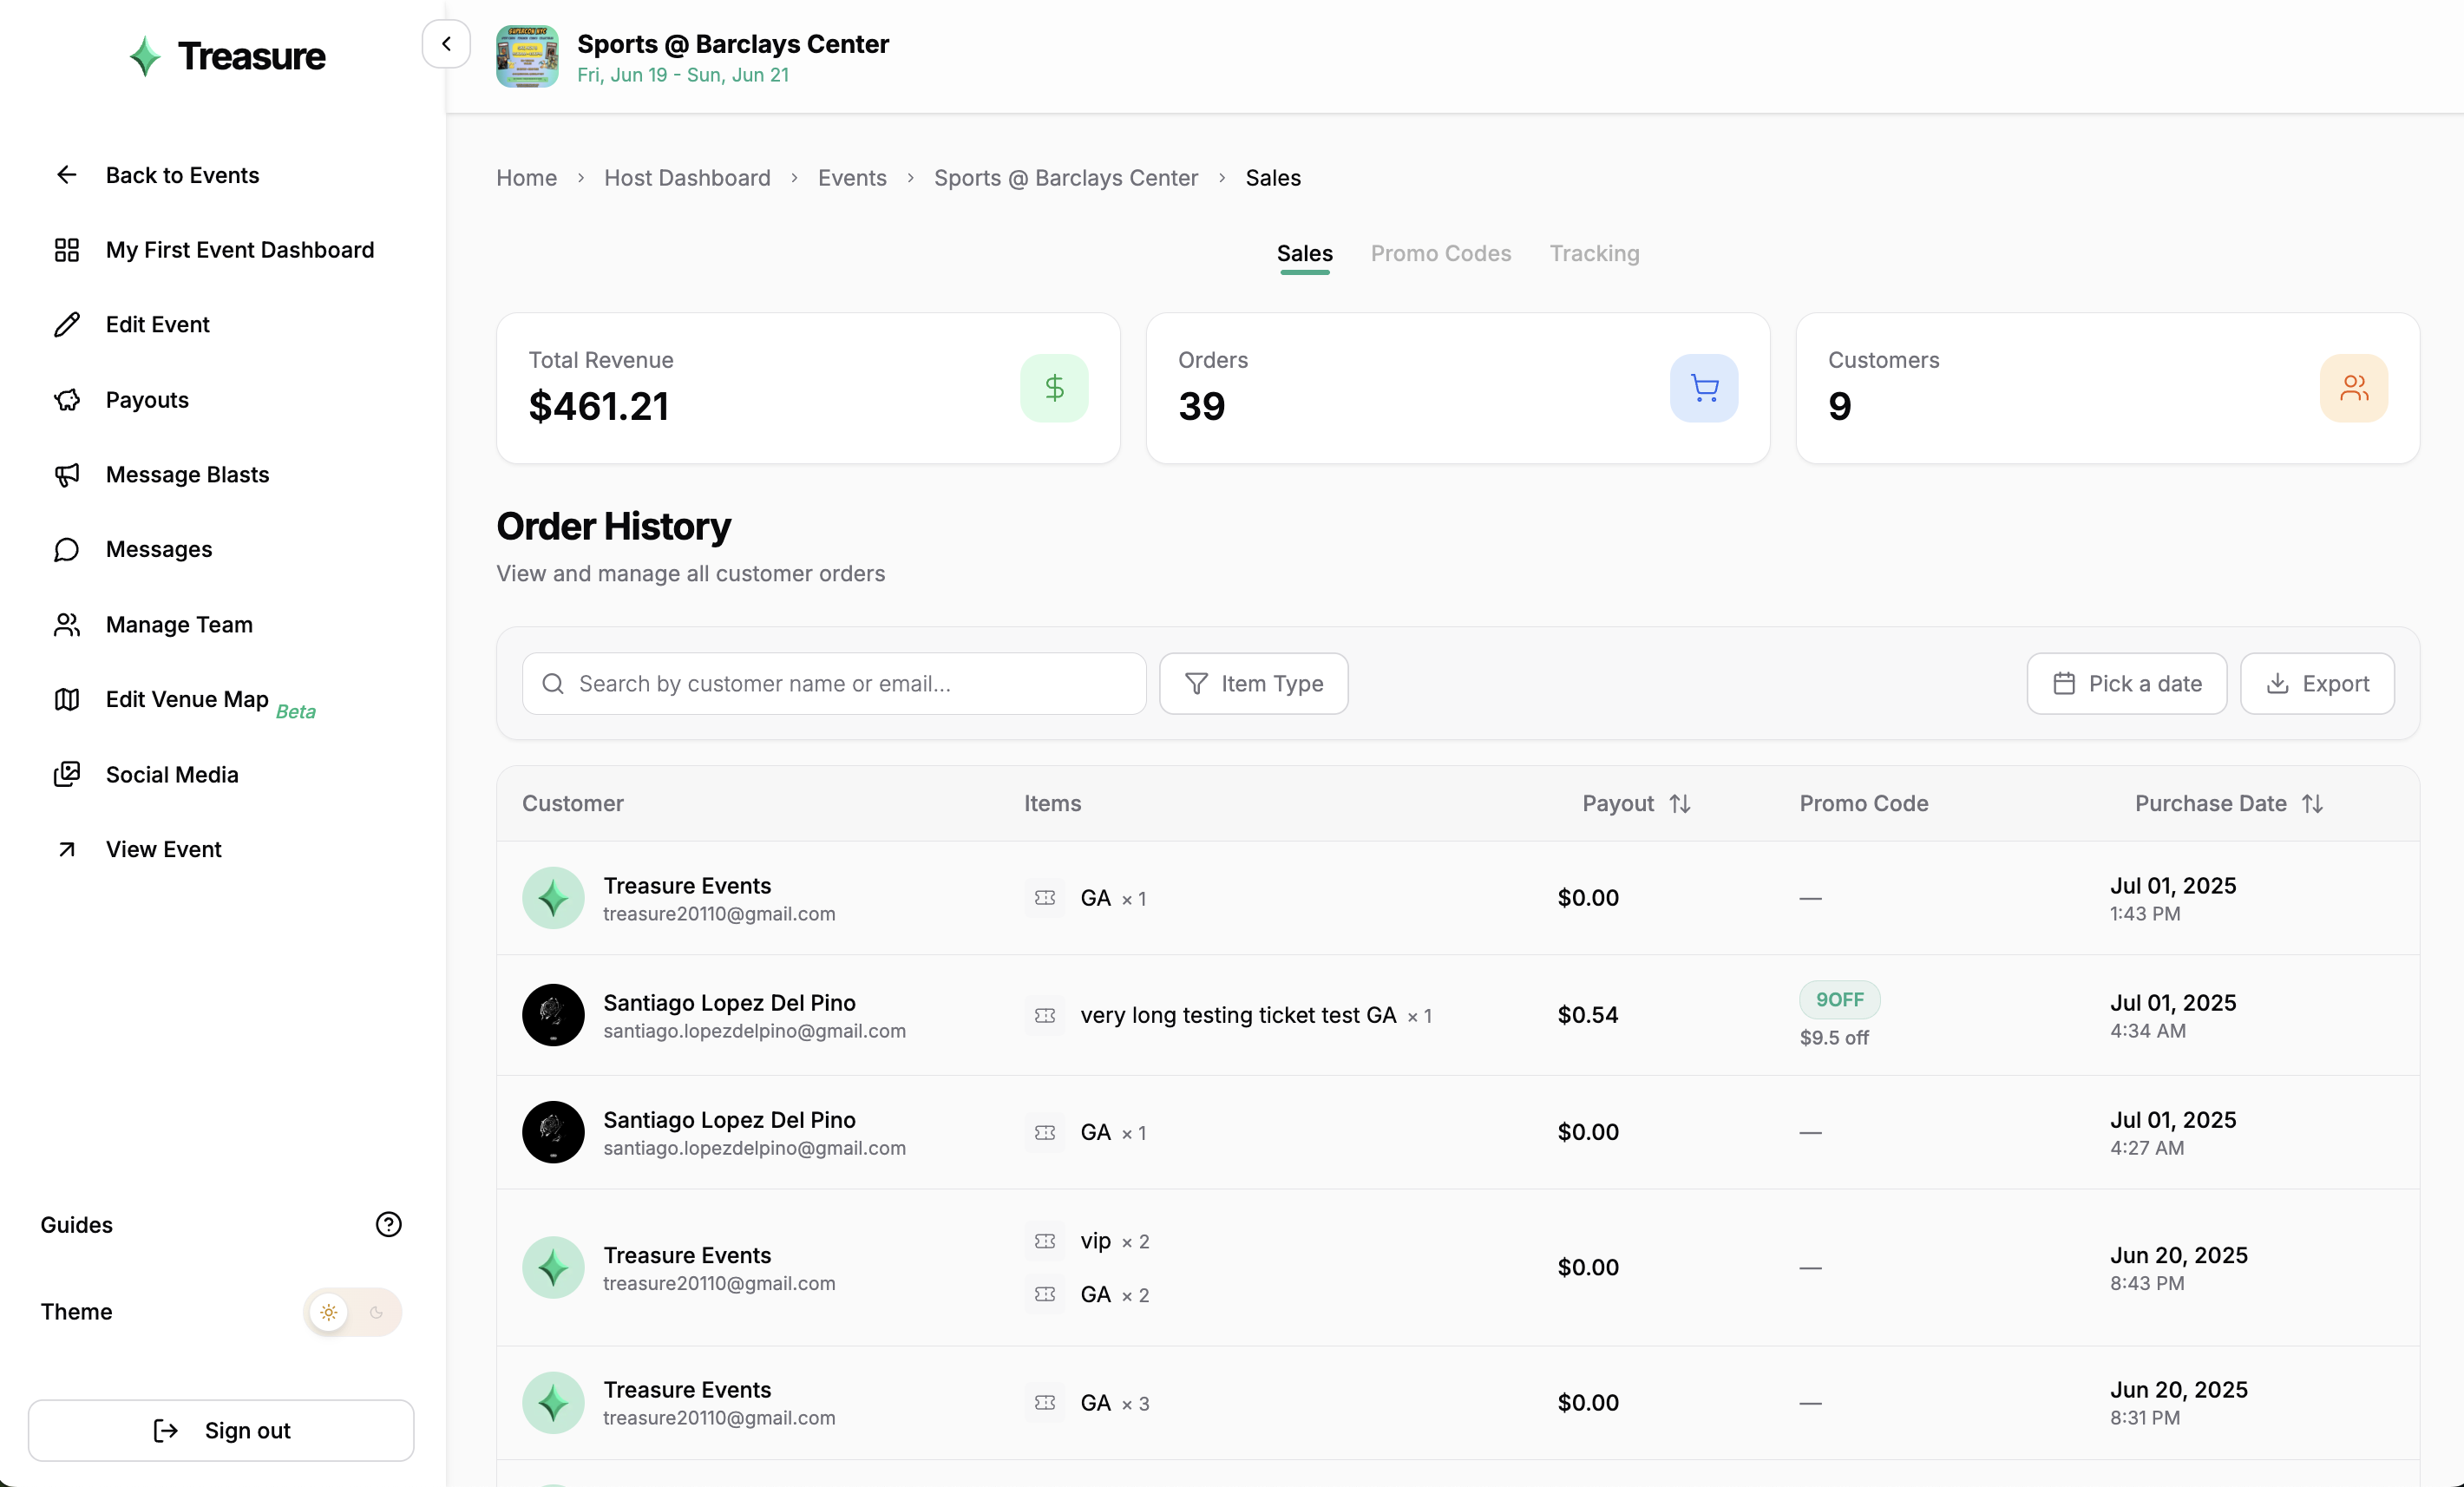Viewport: 2464px width, 1487px height.
Task: Open the Pick a date picker
Action: [2126, 684]
